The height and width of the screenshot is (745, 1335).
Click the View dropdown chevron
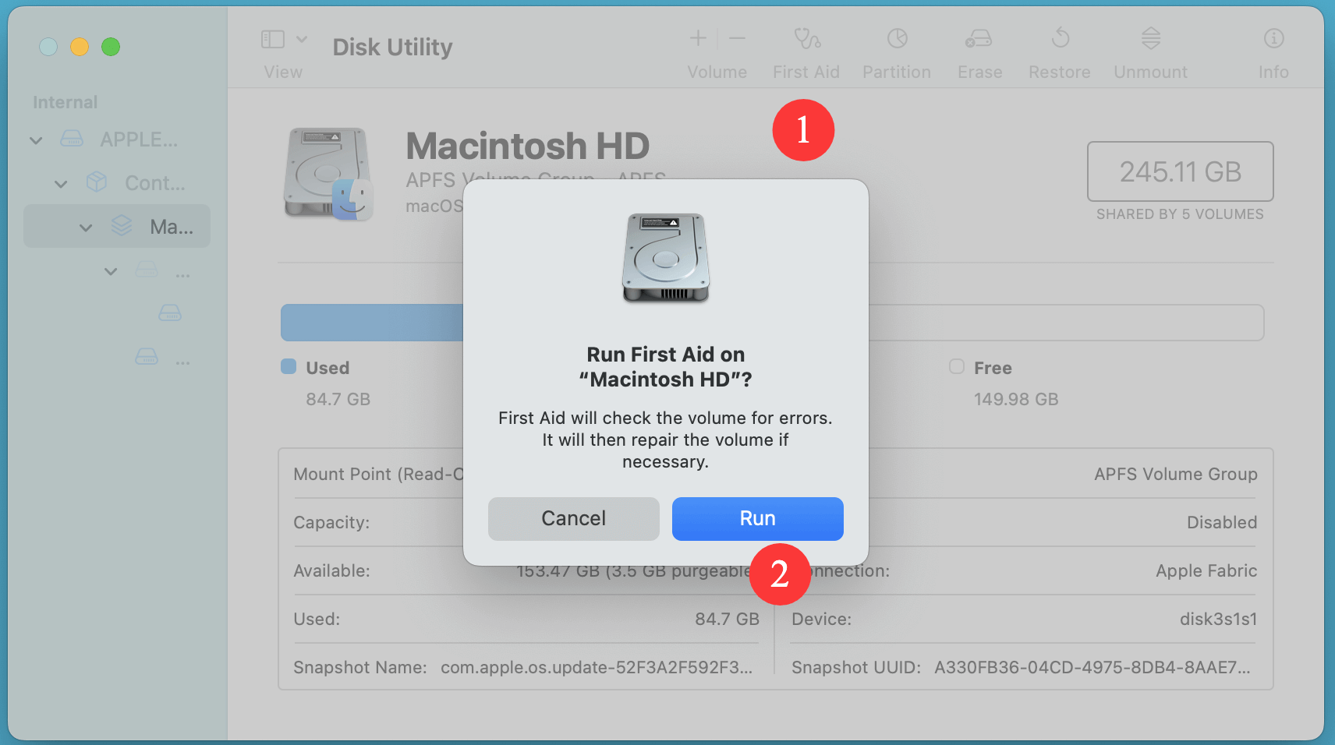[x=303, y=37]
